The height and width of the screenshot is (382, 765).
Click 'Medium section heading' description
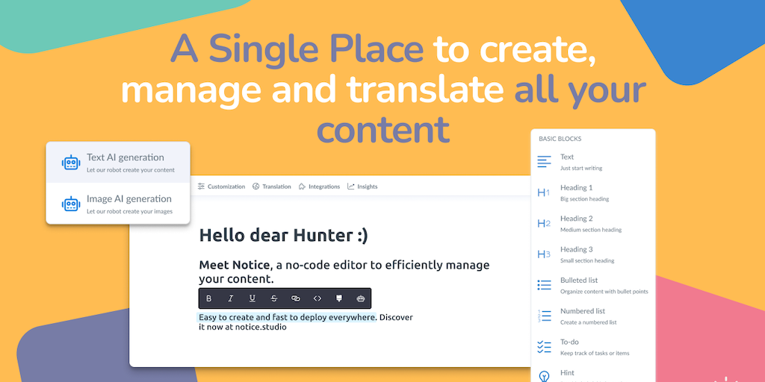click(591, 230)
